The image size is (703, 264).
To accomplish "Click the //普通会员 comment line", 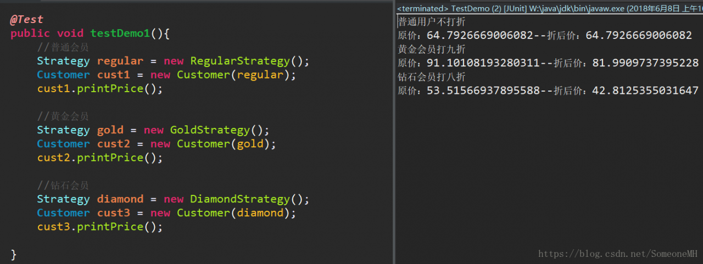I will tap(63, 47).
